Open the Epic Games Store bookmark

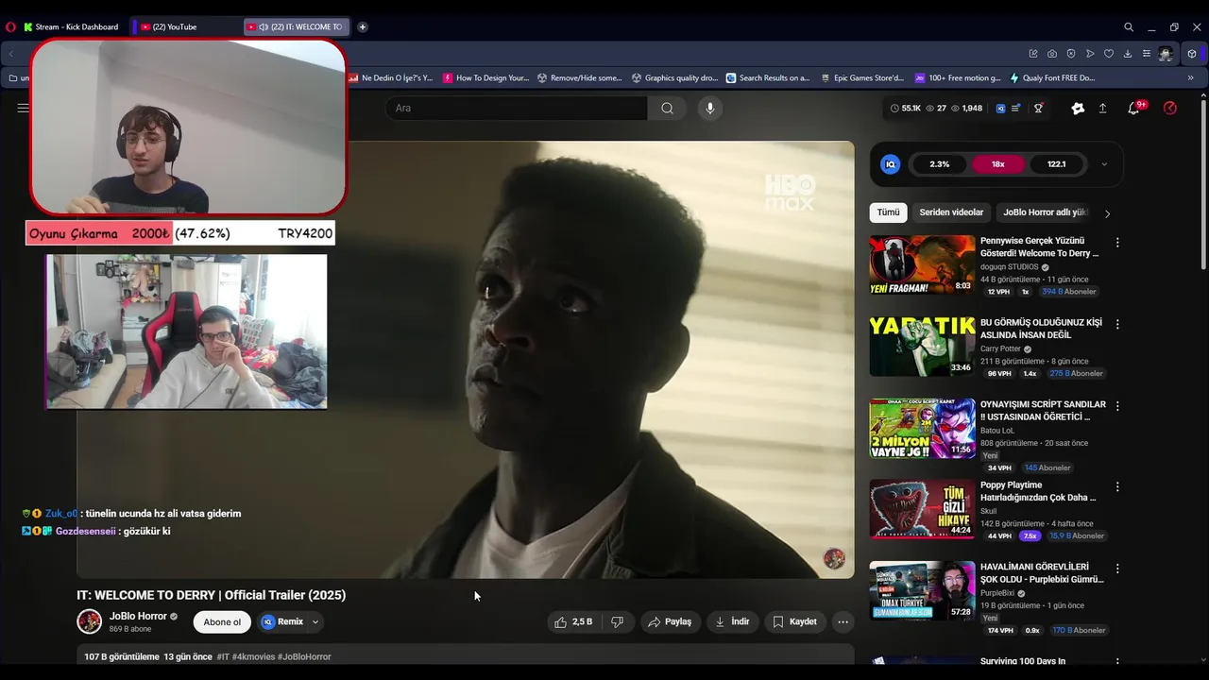[861, 78]
